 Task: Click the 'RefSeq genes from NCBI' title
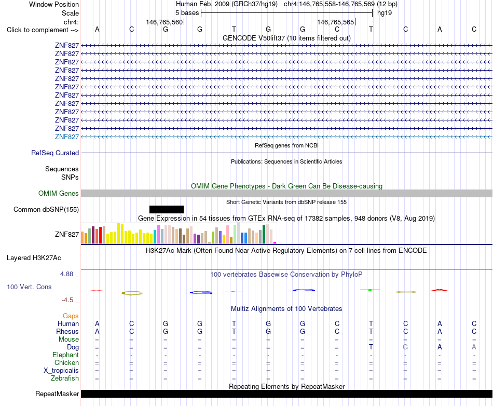(286, 145)
